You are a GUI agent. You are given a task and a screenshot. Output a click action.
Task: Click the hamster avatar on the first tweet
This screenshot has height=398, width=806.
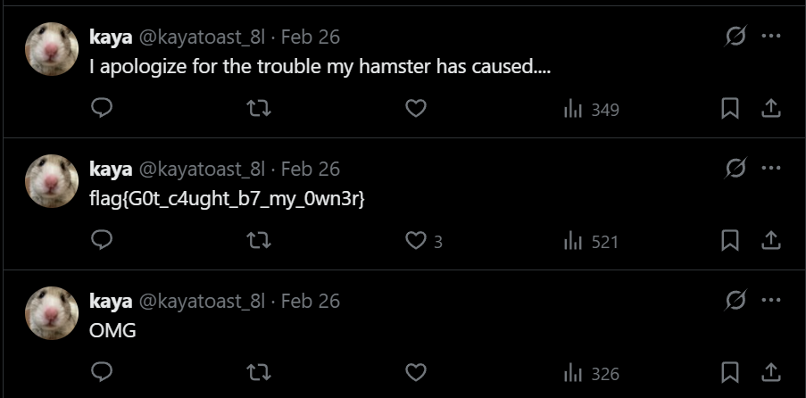pyautogui.click(x=52, y=49)
